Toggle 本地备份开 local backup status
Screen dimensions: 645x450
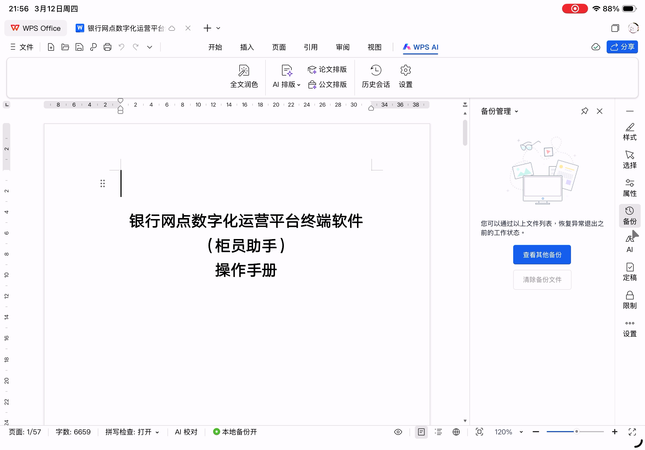click(235, 432)
